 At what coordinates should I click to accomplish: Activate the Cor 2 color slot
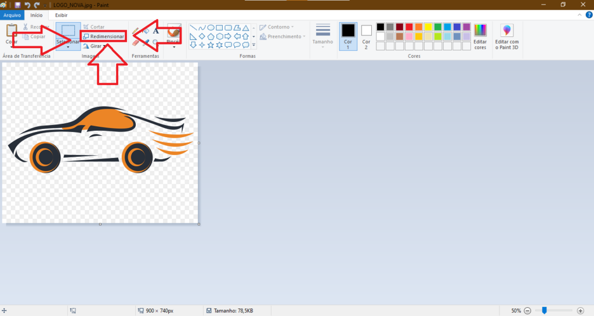pos(366,36)
